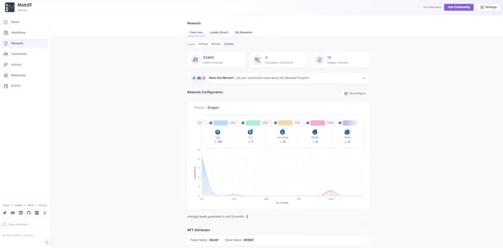The image size is (503, 248).
Task: Click the Twitter icon in meme banner
Action: click(194, 78)
